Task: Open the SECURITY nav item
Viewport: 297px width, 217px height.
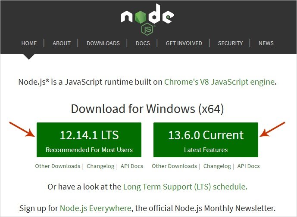Action: [230, 43]
